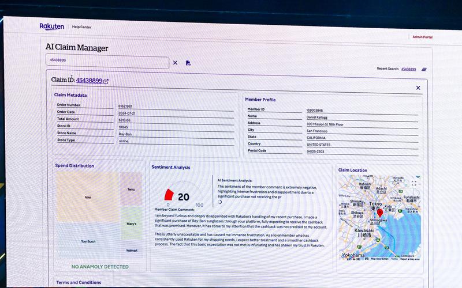The width and height of the screenshot is (462, 288).
Task: Click the claim search input field
Action: 107,62
